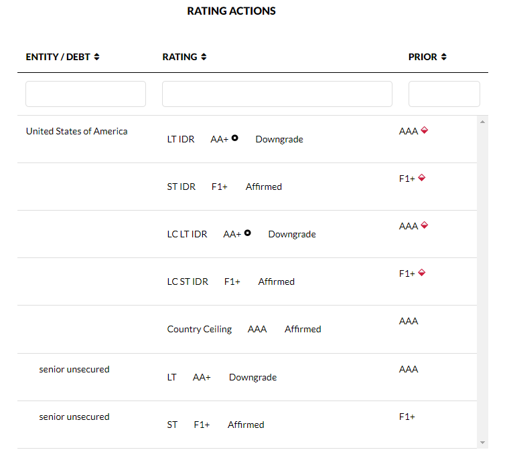
Task: Click the LT IDR label
Action: click(181, 139)
